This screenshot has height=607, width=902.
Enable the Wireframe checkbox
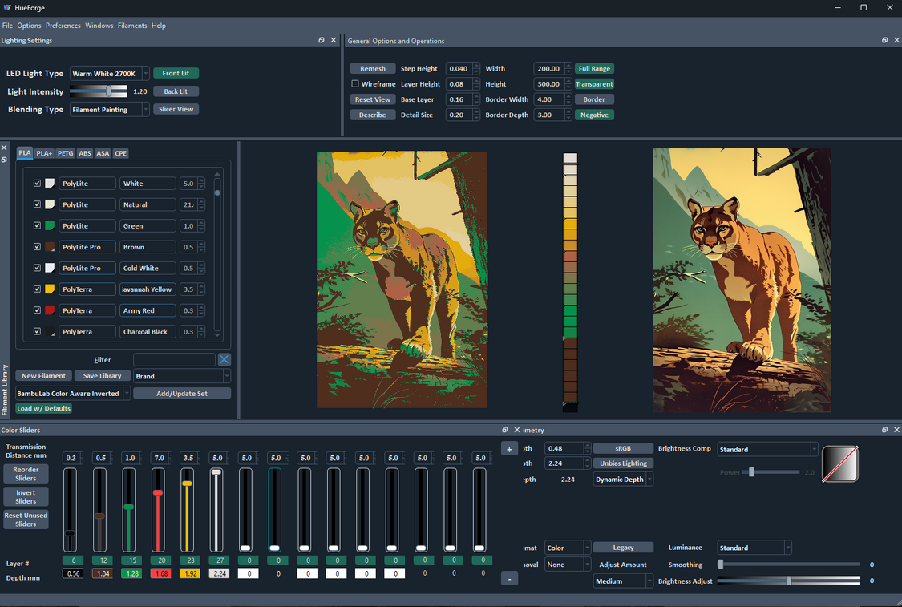tap(355, 84)
